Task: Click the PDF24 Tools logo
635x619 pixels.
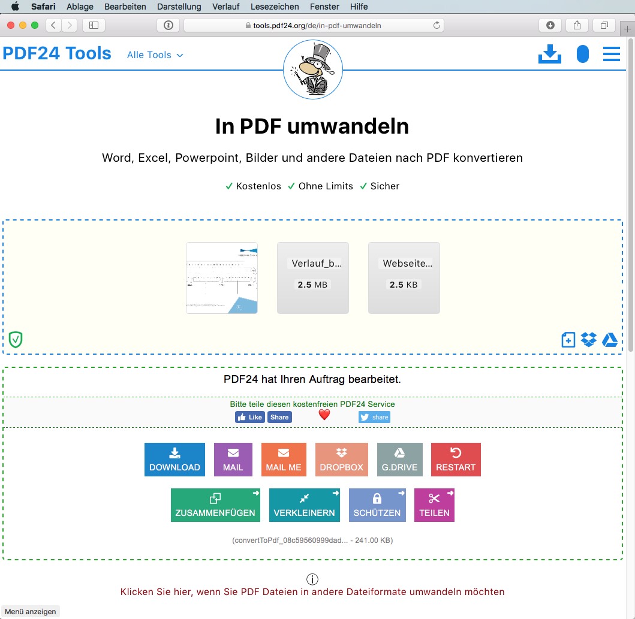Action: pos(57,53)
